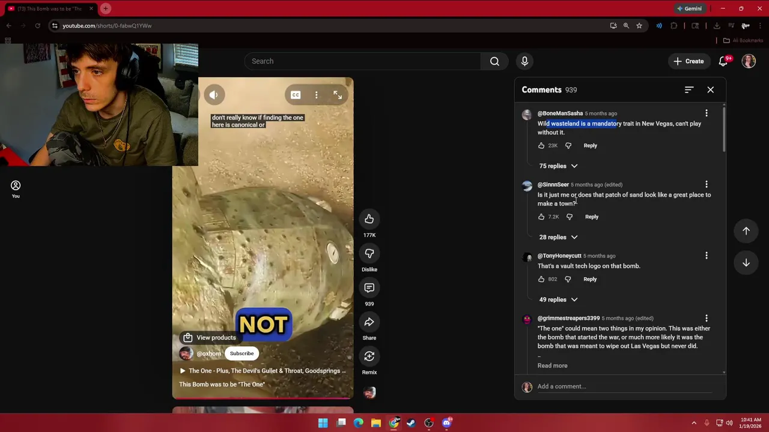Open the All Bookmarks folder

click(743, 40)
